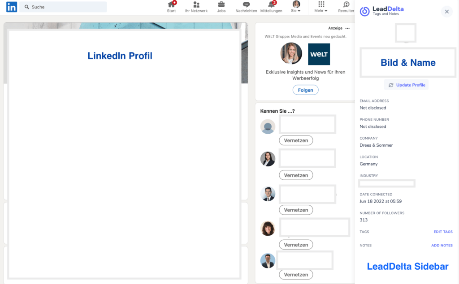The width and height of the screenshot is (459, 284).
Task: Open the Jobs section
Action: pos(221,7)
